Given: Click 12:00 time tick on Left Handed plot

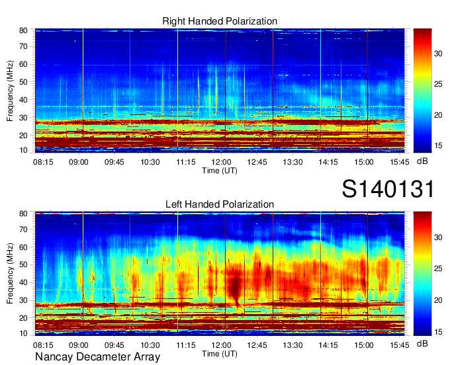Looking at the screenshot, I should coord(221,345).
